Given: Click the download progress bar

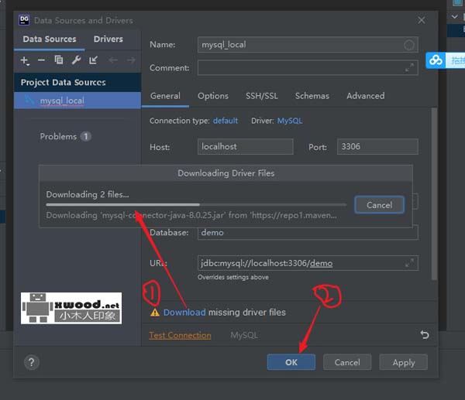Looking at the screenshot, I should point(196,204).
